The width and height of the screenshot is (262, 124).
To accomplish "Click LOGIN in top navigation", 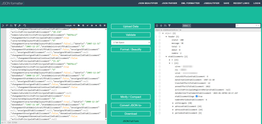I will pyautogui.click(x=257, y=3).
